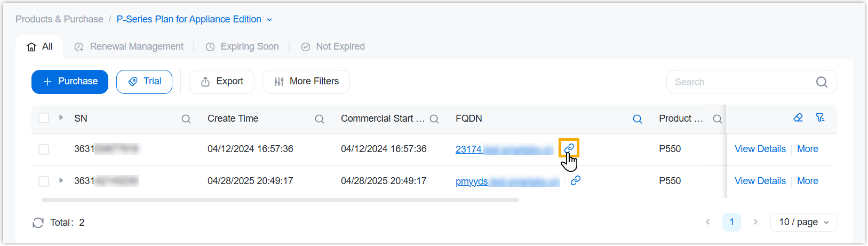Expand the second row's detail arrow
868x246 pixels.
coord(61,180)
